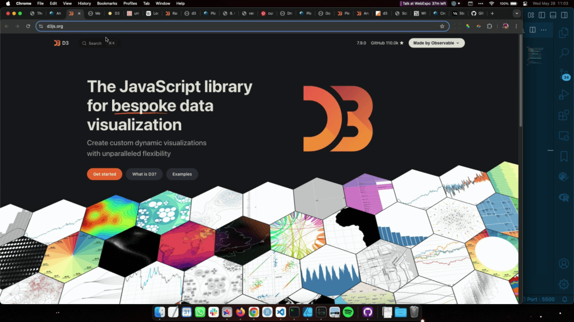Bookmark this page with the star icon
This screenshot has height=322, width=574.
coord(442,26)
